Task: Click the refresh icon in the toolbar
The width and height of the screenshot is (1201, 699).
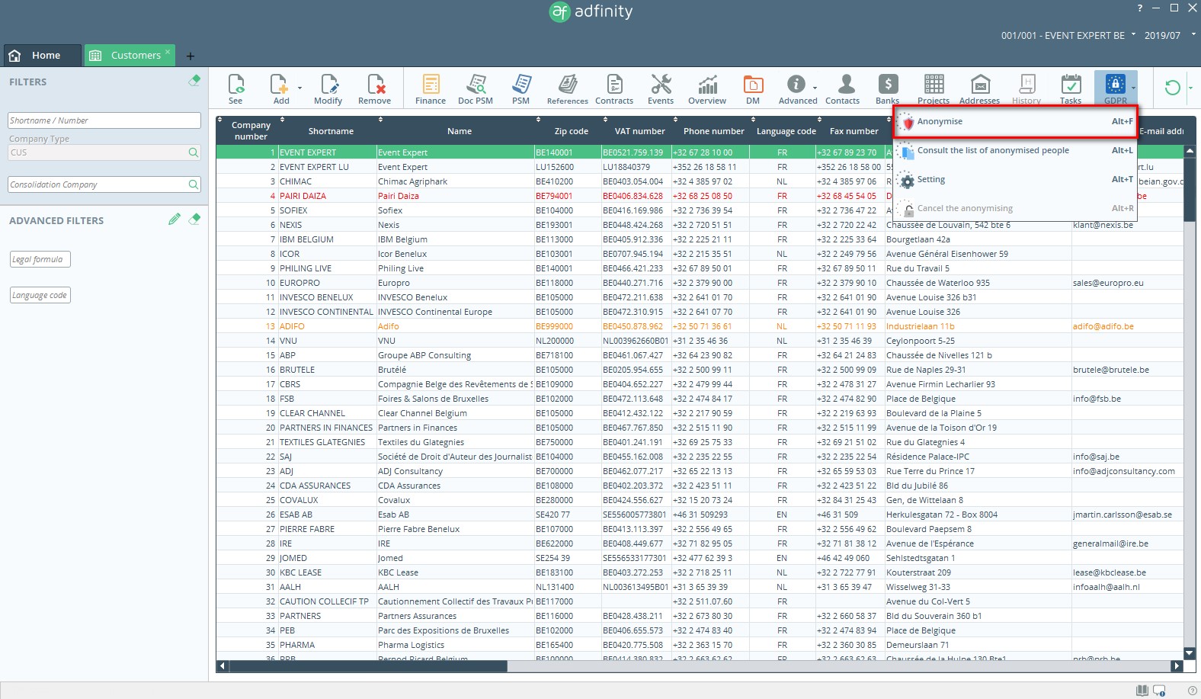Action: 1172,88
